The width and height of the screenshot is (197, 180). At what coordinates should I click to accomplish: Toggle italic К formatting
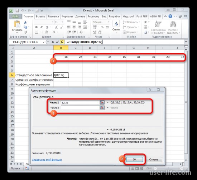click(x=42, y=27)
